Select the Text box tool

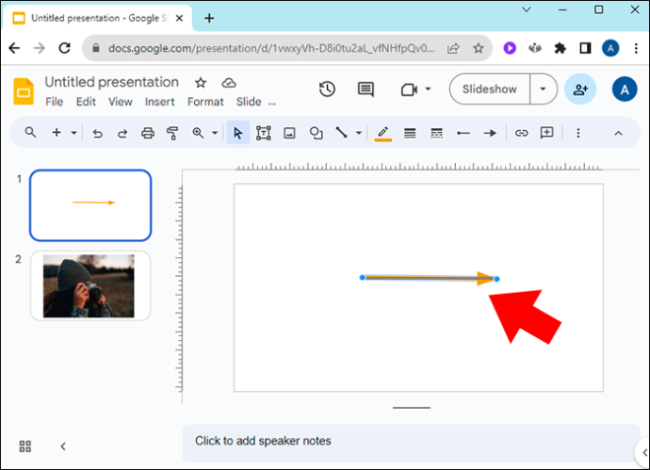(264, 133)
